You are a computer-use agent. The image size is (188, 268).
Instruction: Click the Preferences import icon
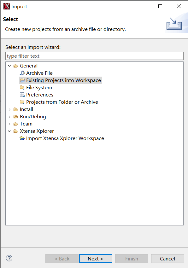click(x=22, y=95)
